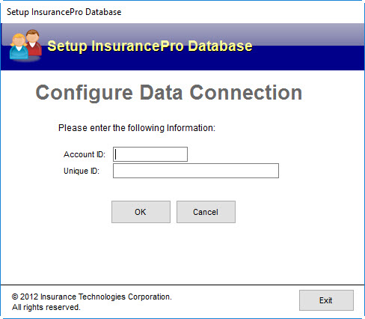
Task: Click the Unique ID label
Action: coord(82,171)
